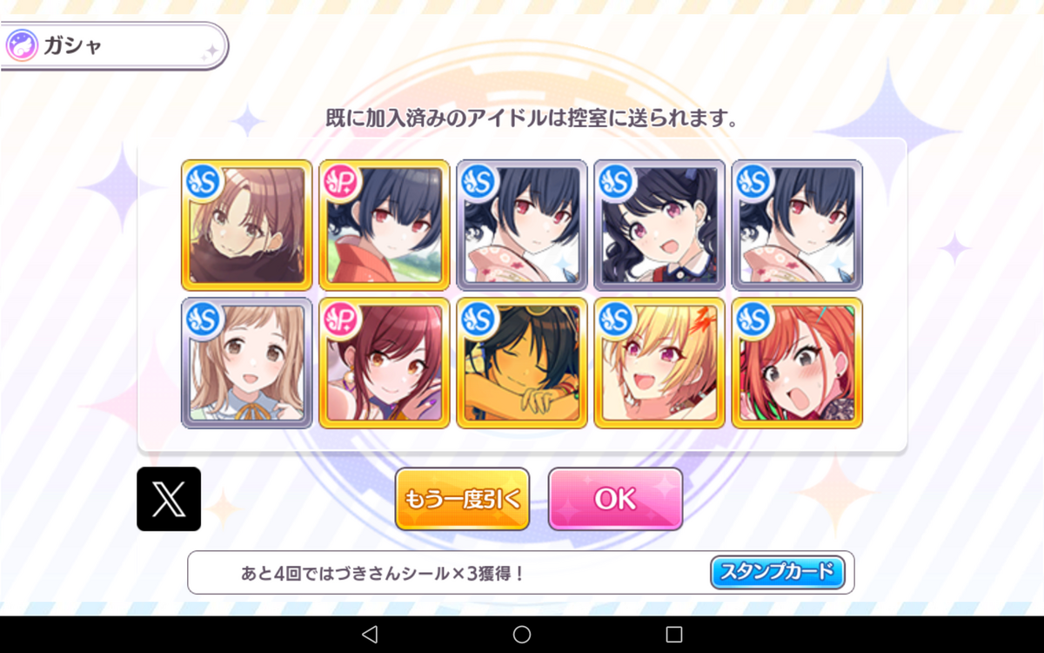Open the スタンプカード button
Screen dimensions: 1044x653
tap(778, 572)
